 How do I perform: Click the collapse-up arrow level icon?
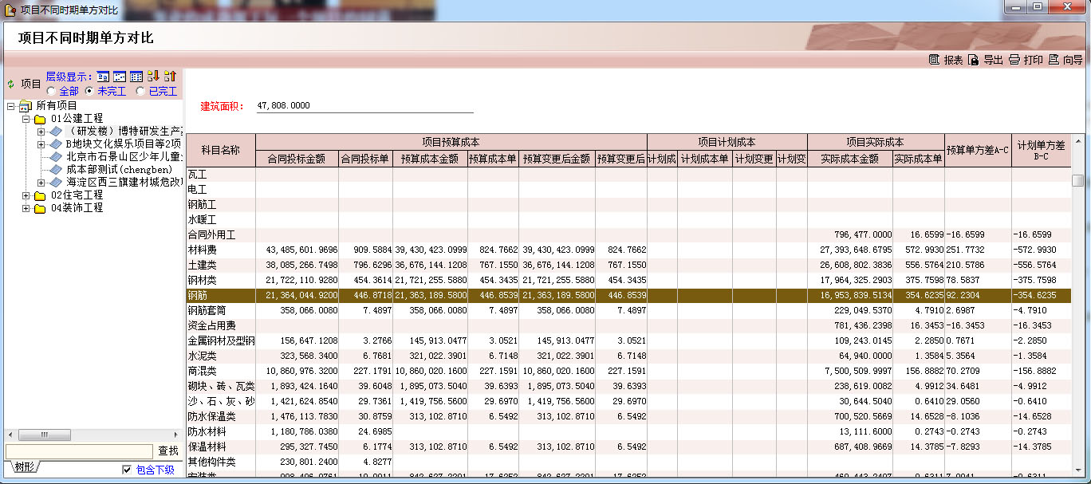tap(170, 77)
